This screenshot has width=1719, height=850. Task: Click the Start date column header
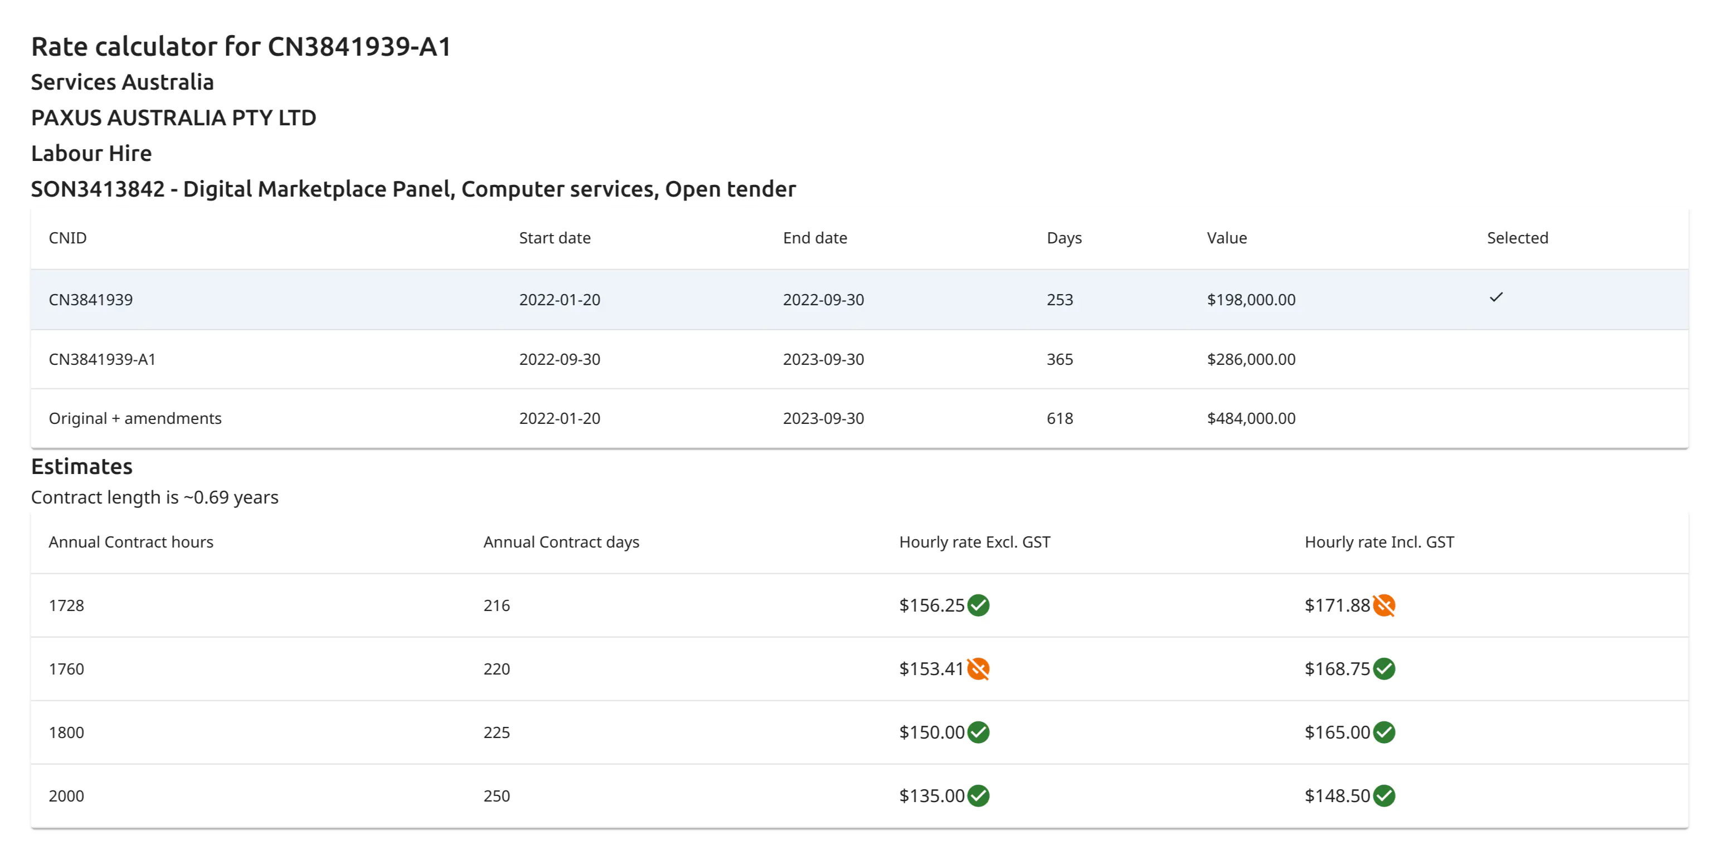tap(555, 238)
